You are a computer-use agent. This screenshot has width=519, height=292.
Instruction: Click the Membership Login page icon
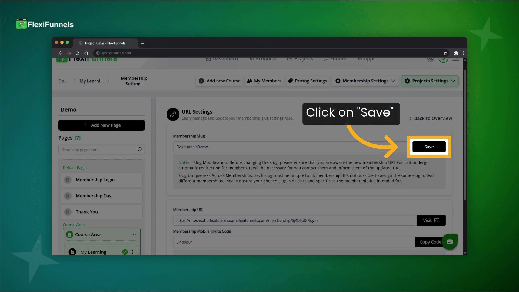(x=68, y=180)
